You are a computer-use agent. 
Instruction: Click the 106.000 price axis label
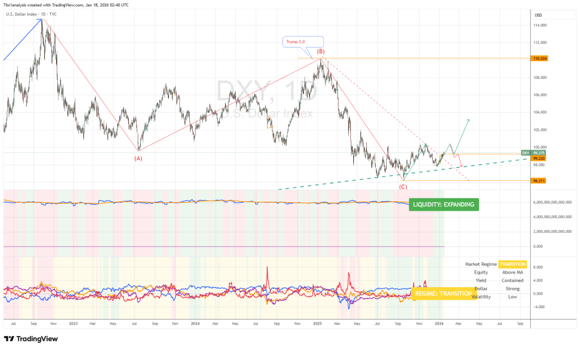[540, 95]
